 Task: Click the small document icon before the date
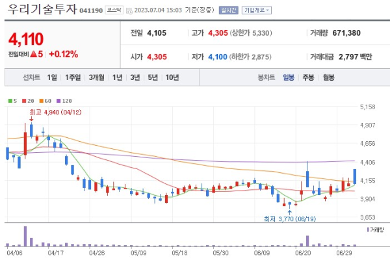[x=129, y=10]
